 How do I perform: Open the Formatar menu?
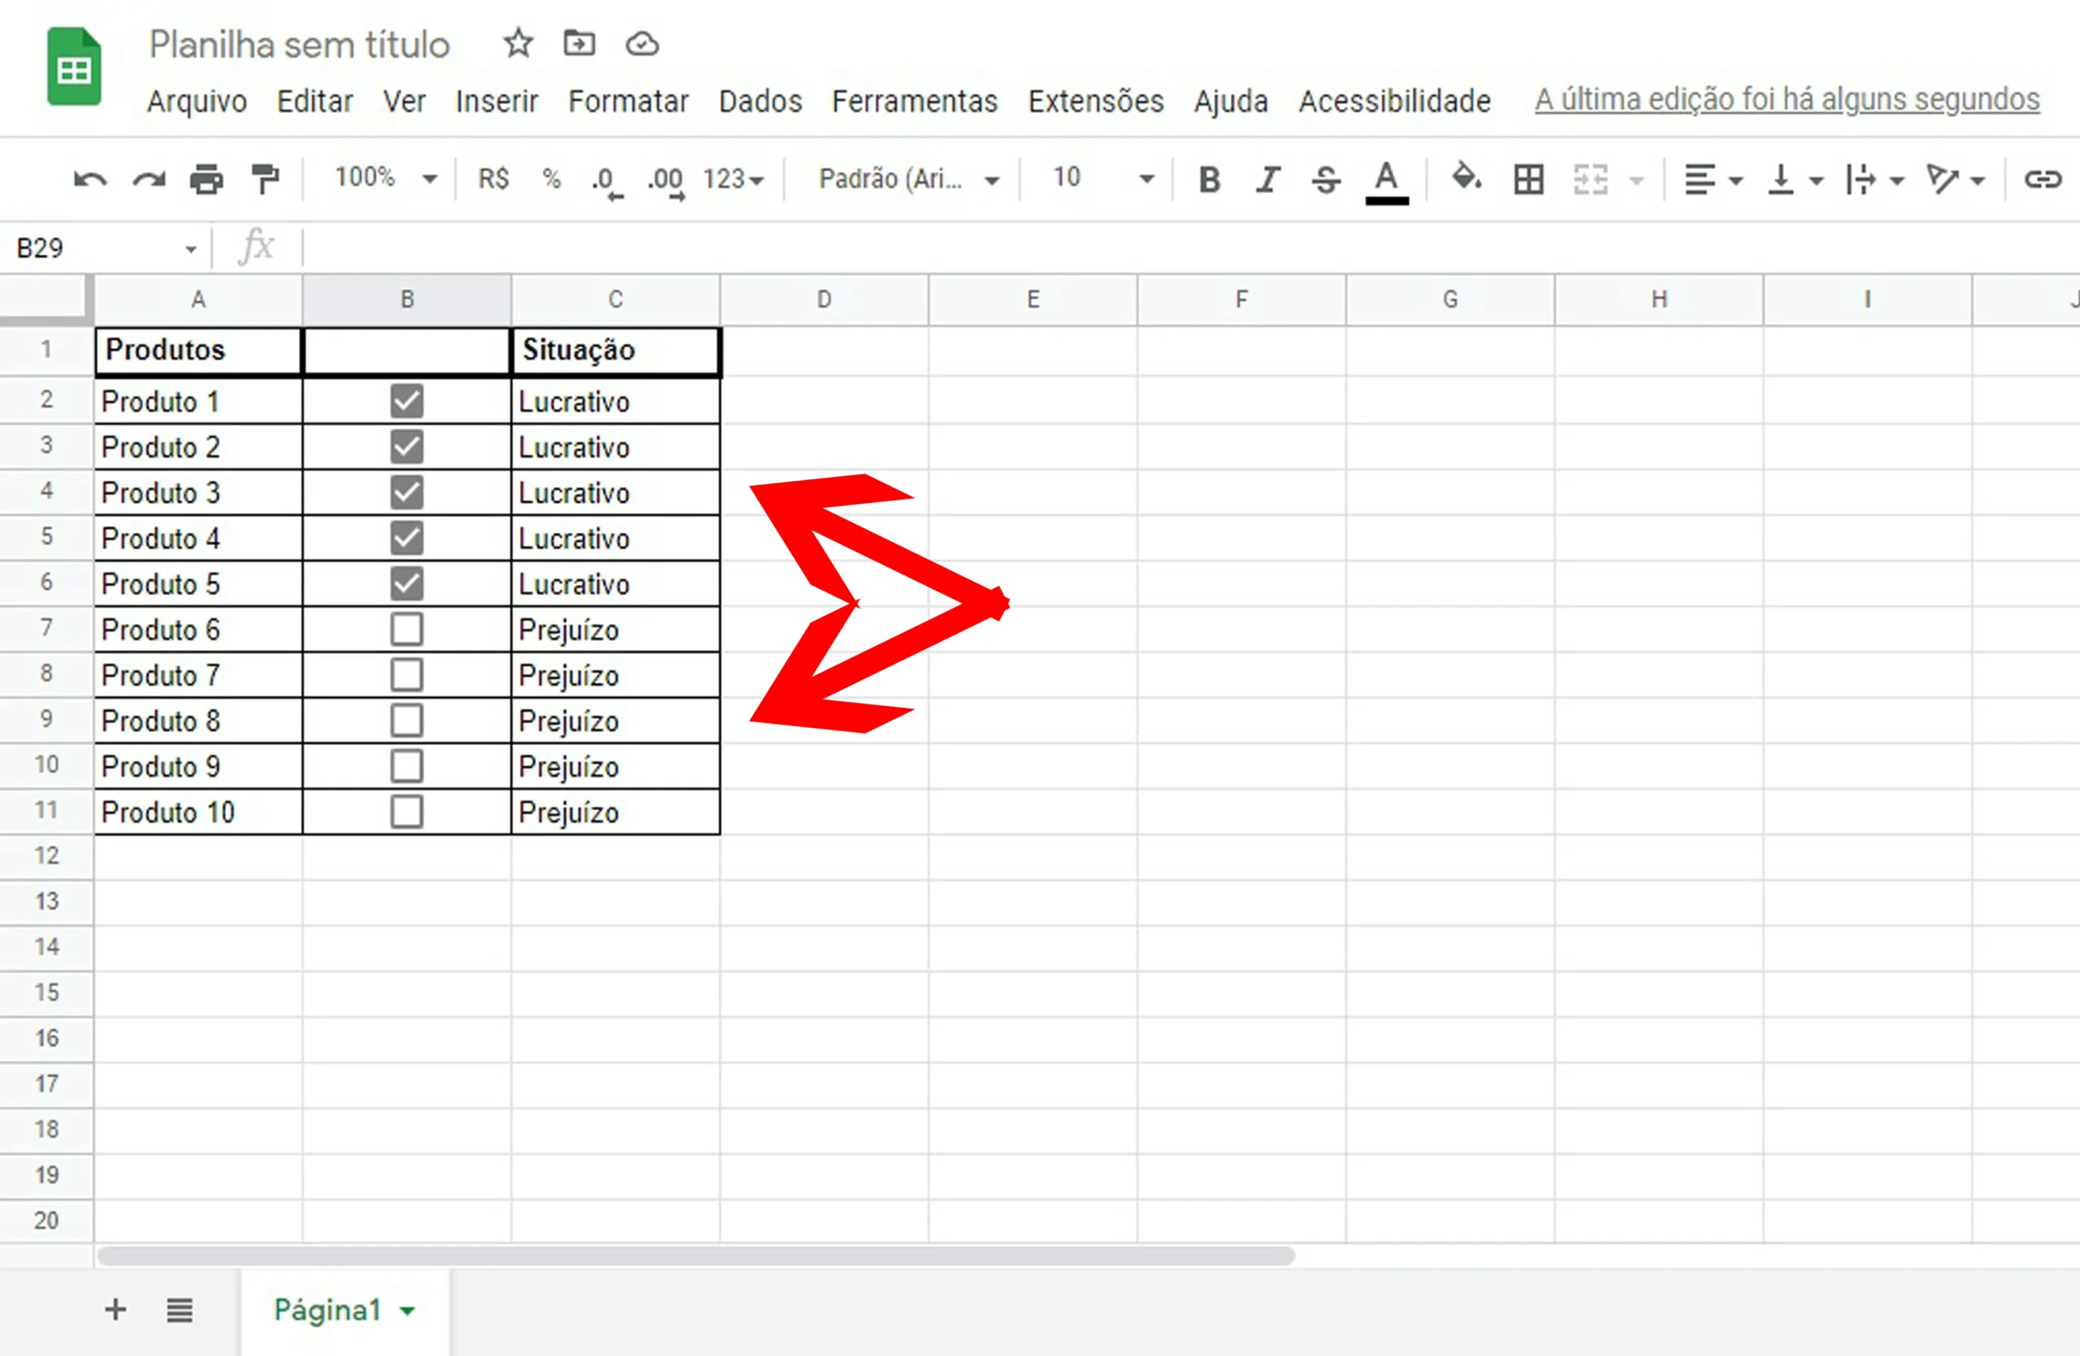628,102
